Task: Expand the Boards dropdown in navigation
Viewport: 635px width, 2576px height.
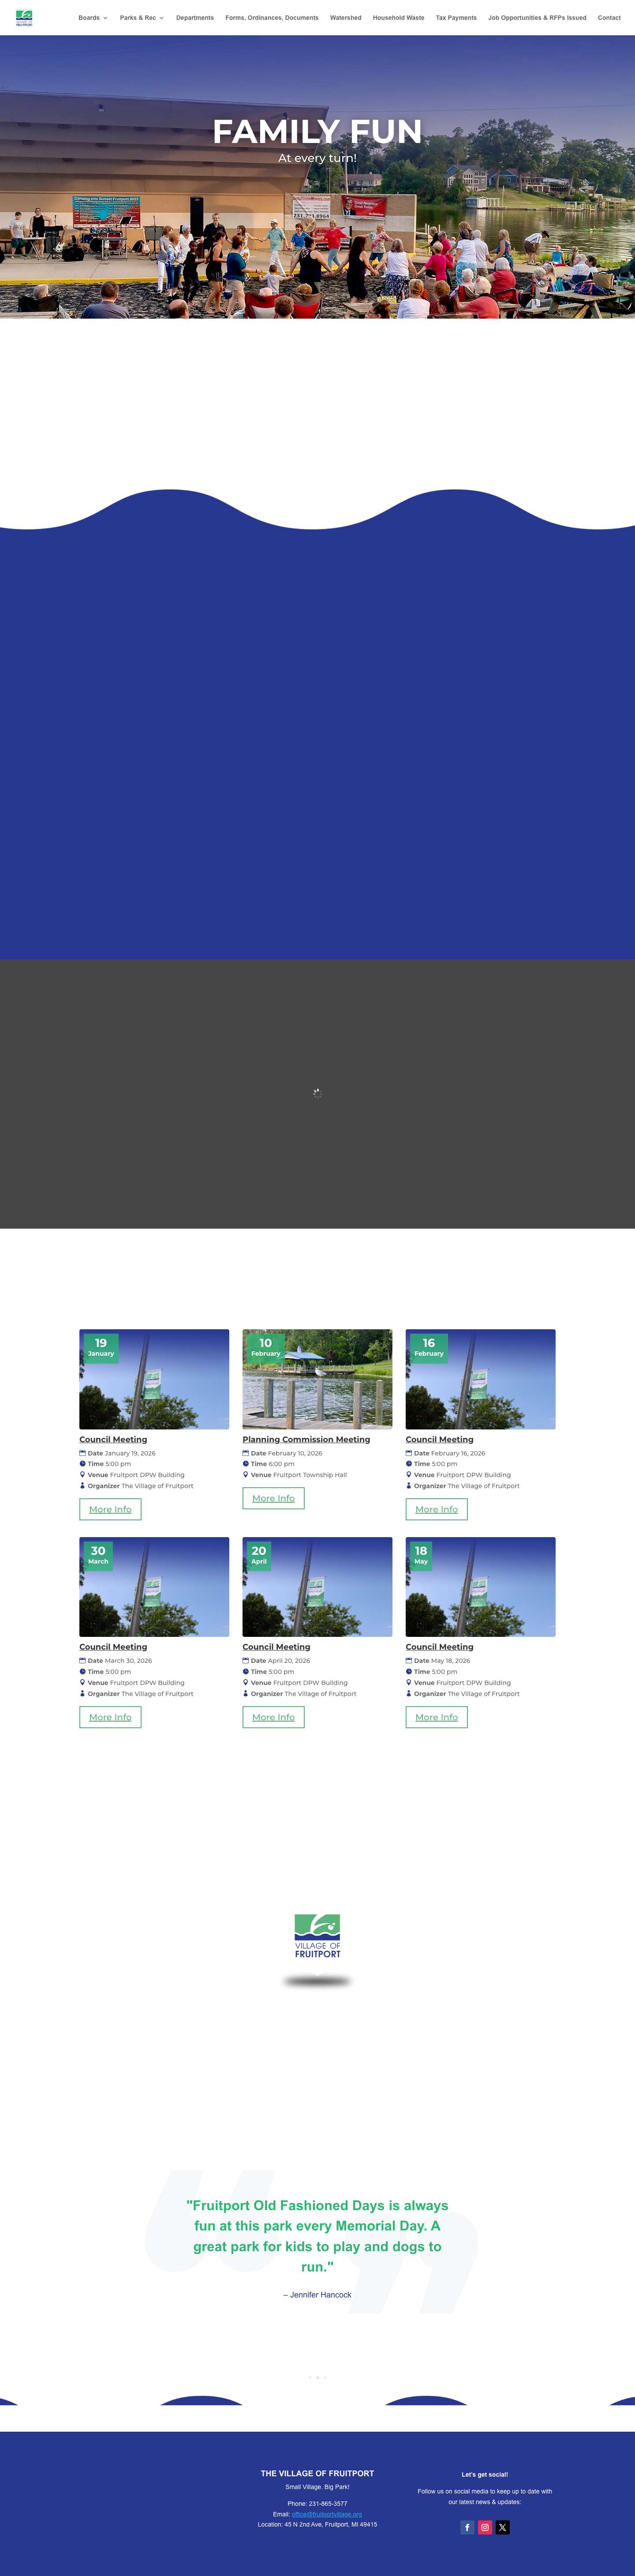Action: pyautogui.click(x=93, y=18)
